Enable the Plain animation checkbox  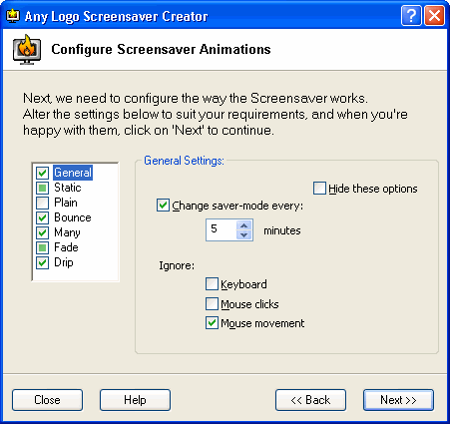pos(43,203)
